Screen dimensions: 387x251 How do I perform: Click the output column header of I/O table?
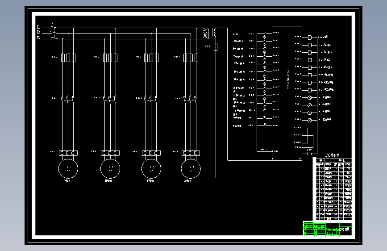(342, 160)
